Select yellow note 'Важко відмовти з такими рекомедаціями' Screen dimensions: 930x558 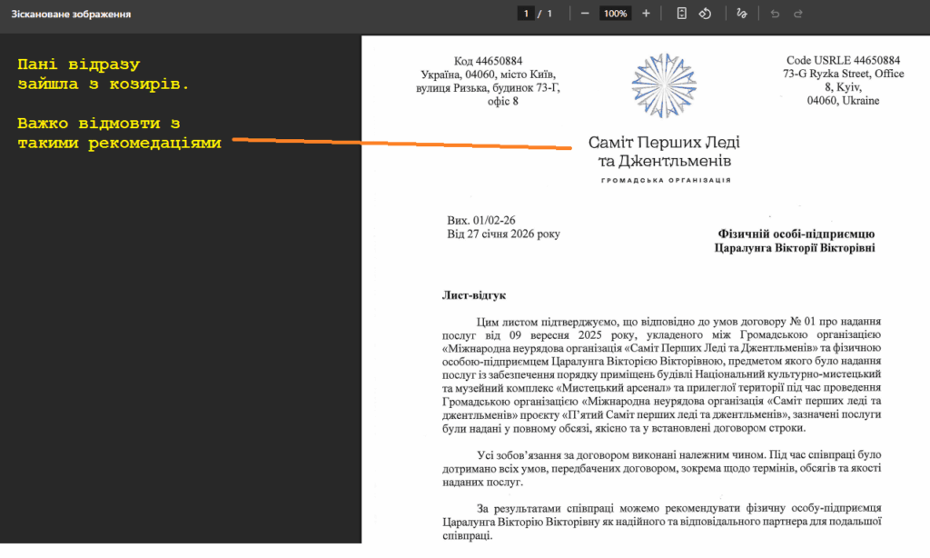pos(119,134)
